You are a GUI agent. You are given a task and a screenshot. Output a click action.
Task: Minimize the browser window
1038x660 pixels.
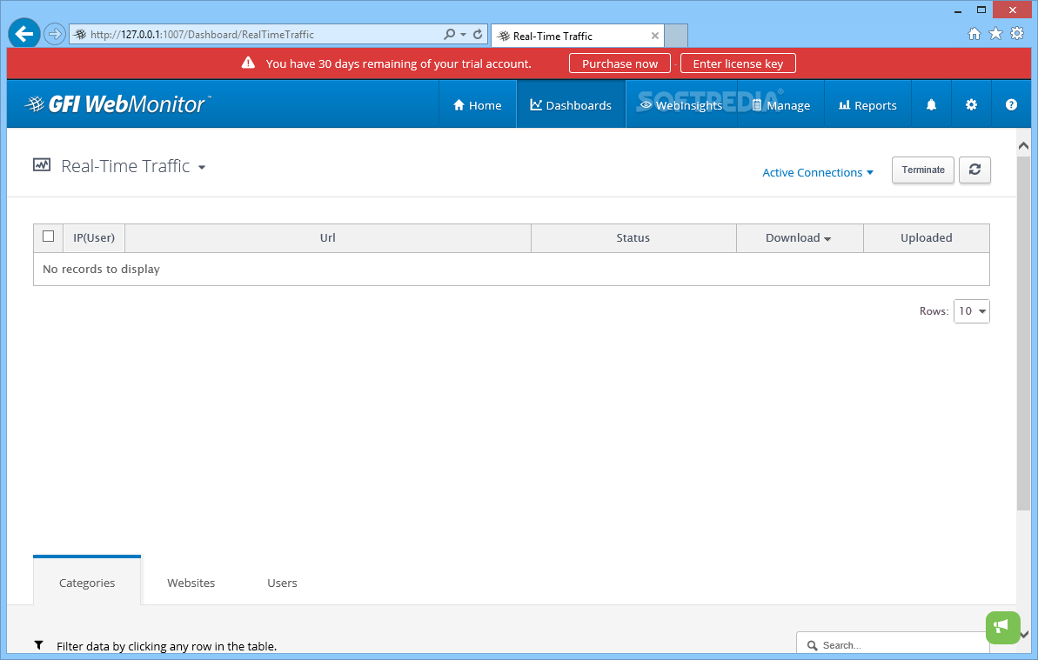click(x=958, y=10)
